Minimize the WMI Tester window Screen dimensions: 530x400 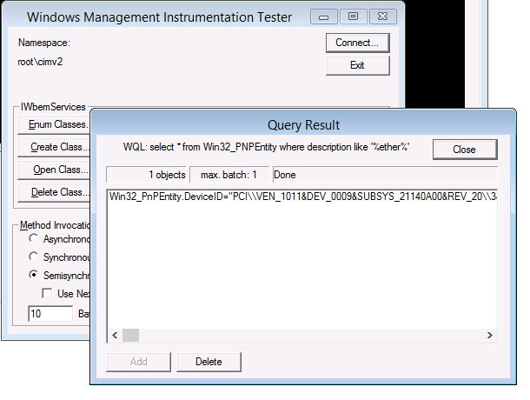[323, 17]
